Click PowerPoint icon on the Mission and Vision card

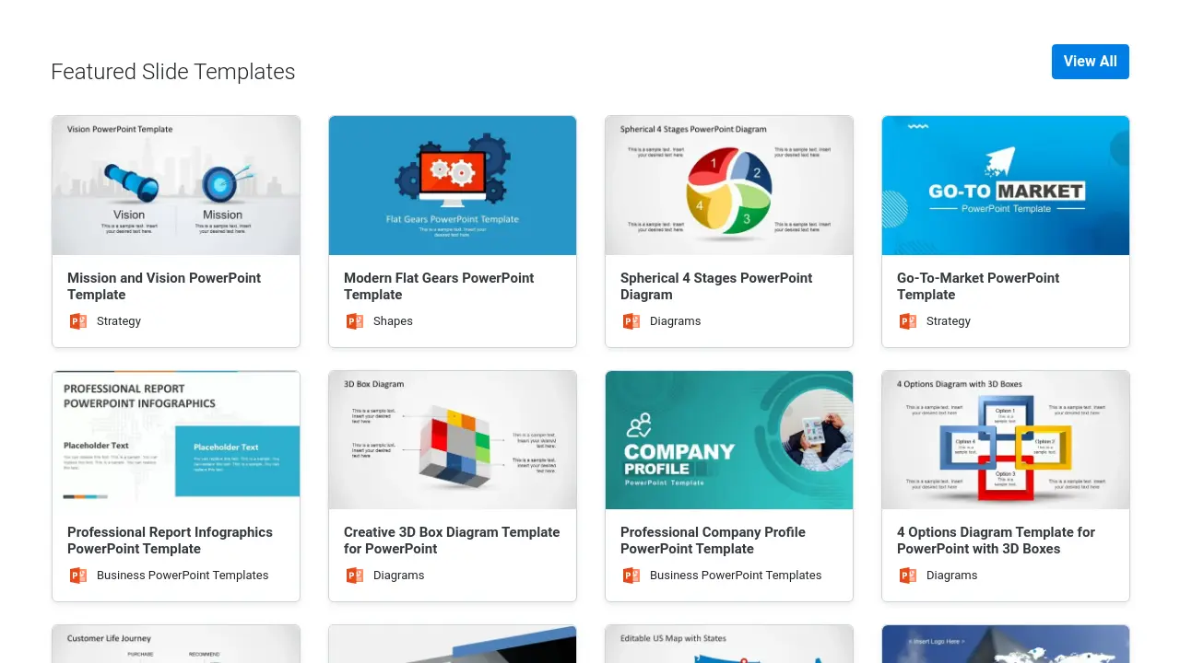[78, 321]
